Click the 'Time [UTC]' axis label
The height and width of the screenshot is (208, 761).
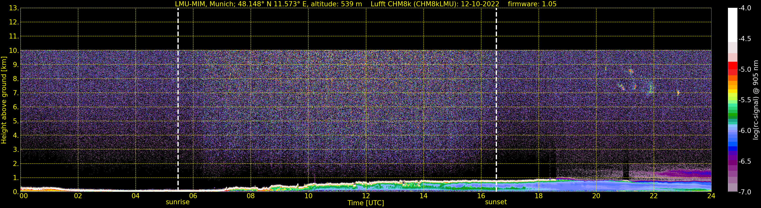point(366,203)
